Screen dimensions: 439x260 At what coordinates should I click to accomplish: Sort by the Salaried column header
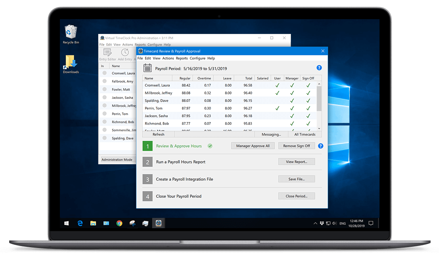263,79
